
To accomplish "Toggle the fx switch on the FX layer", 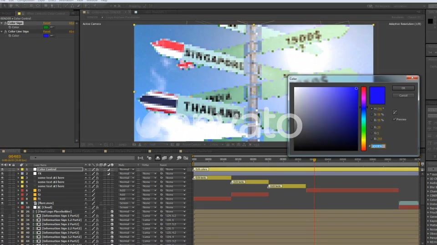I will click(x=97, y=174).
